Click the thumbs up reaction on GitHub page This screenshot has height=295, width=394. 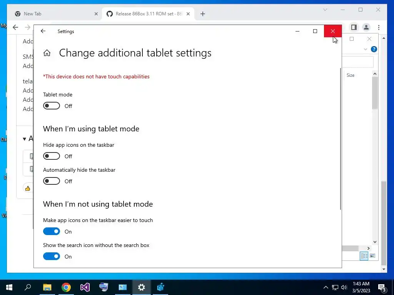[x=28, y=188]
